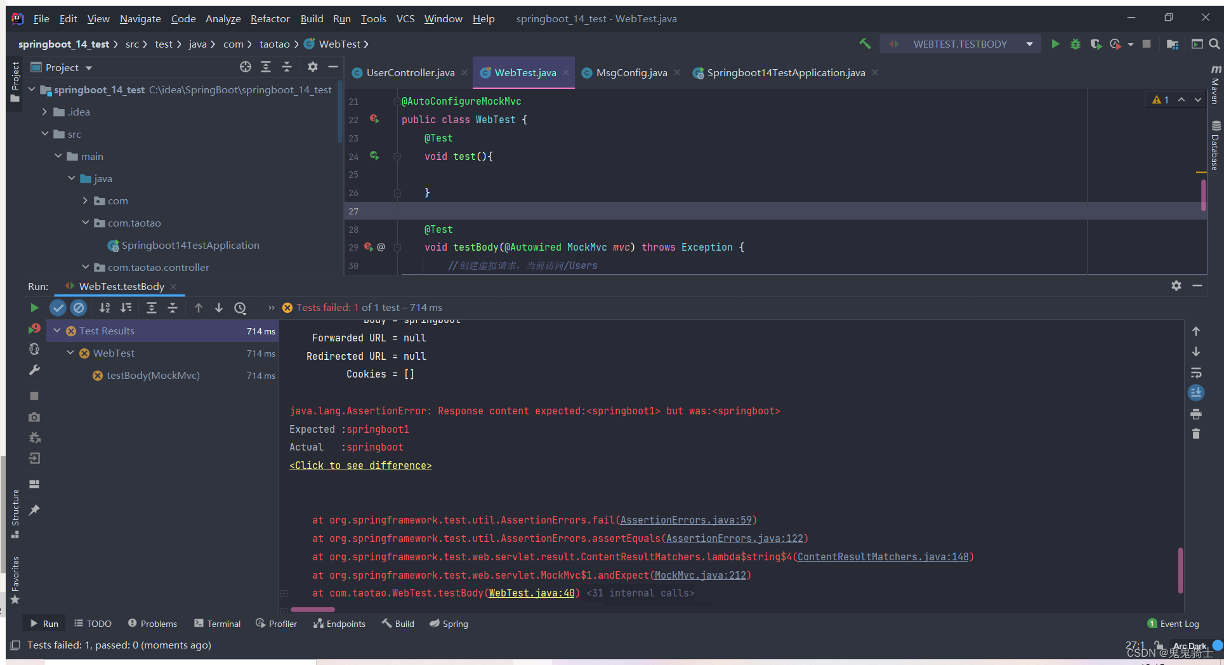
Task: Open the Maven side panel
Action: (1216, 84)
